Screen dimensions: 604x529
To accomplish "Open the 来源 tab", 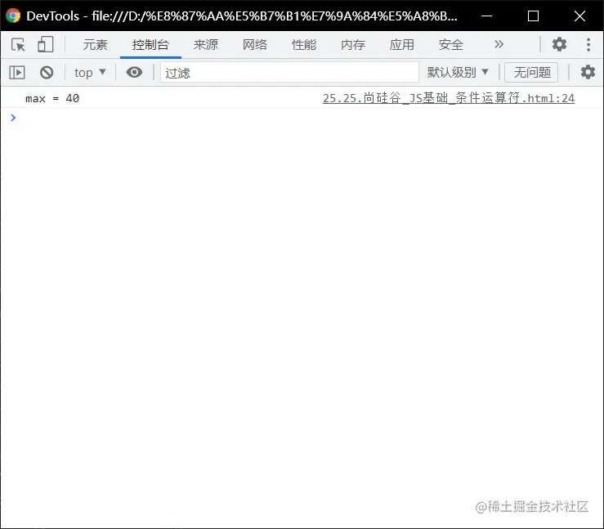I will pyautogui.click(x=206, y=45).
